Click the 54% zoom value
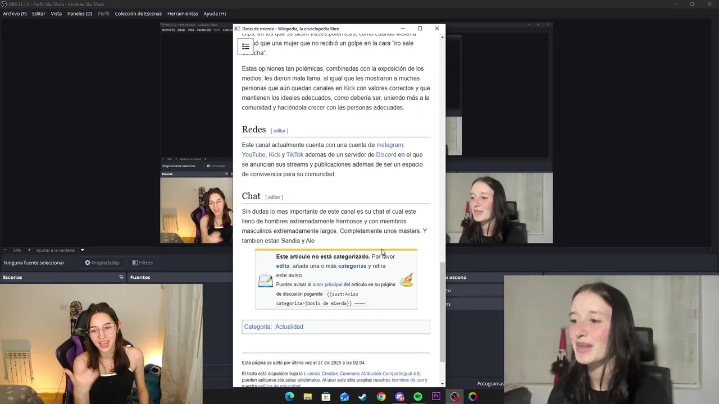 coord(17,250)
